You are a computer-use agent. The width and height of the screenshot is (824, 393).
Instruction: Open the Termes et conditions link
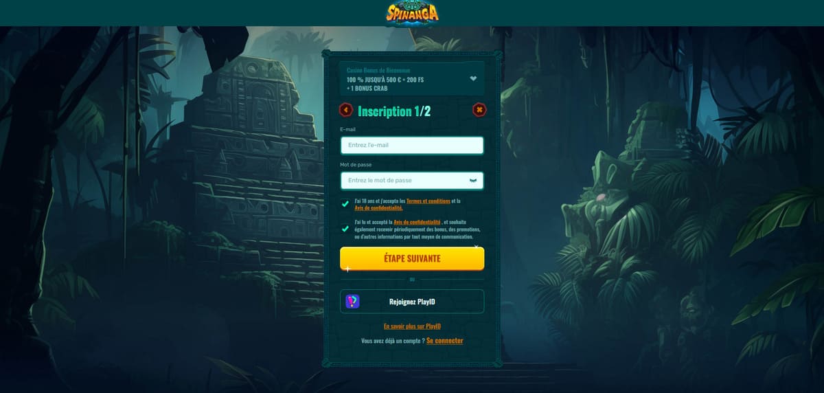[x=428, y=201]
